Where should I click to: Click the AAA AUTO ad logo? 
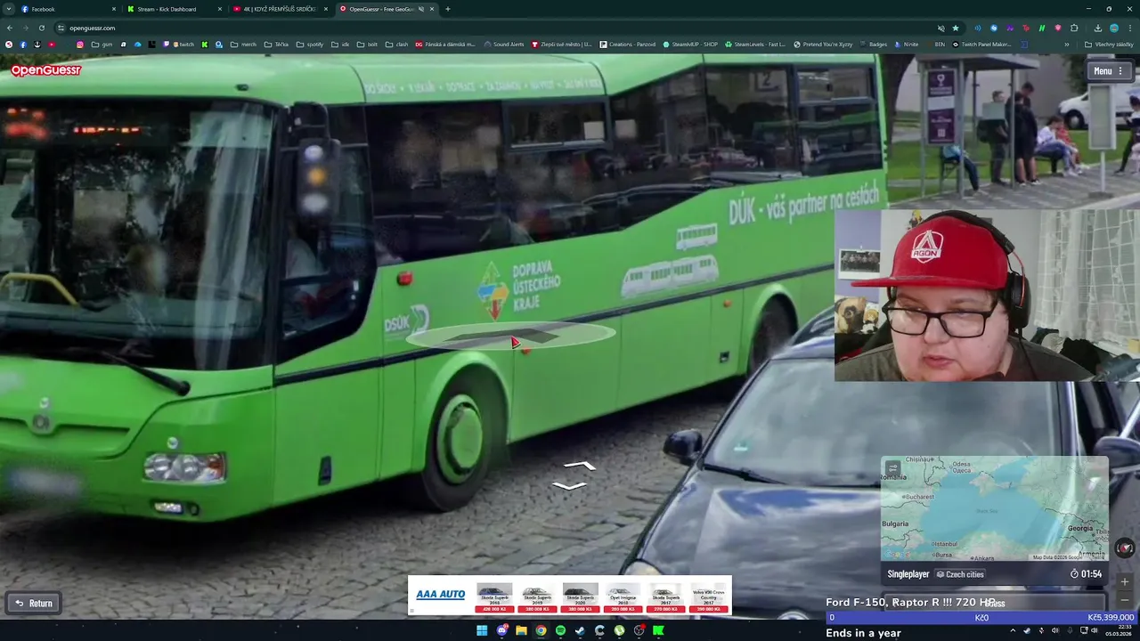[441, 594]
